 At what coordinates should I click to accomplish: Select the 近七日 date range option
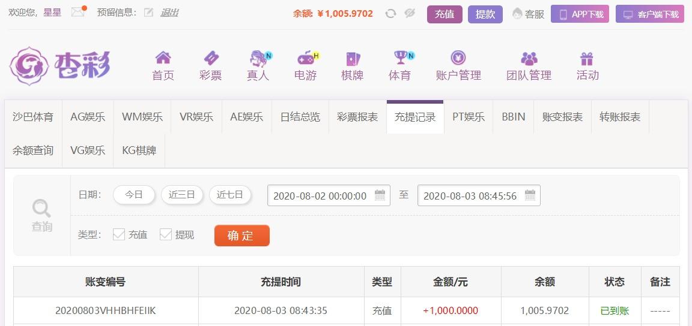pos(230,195)
